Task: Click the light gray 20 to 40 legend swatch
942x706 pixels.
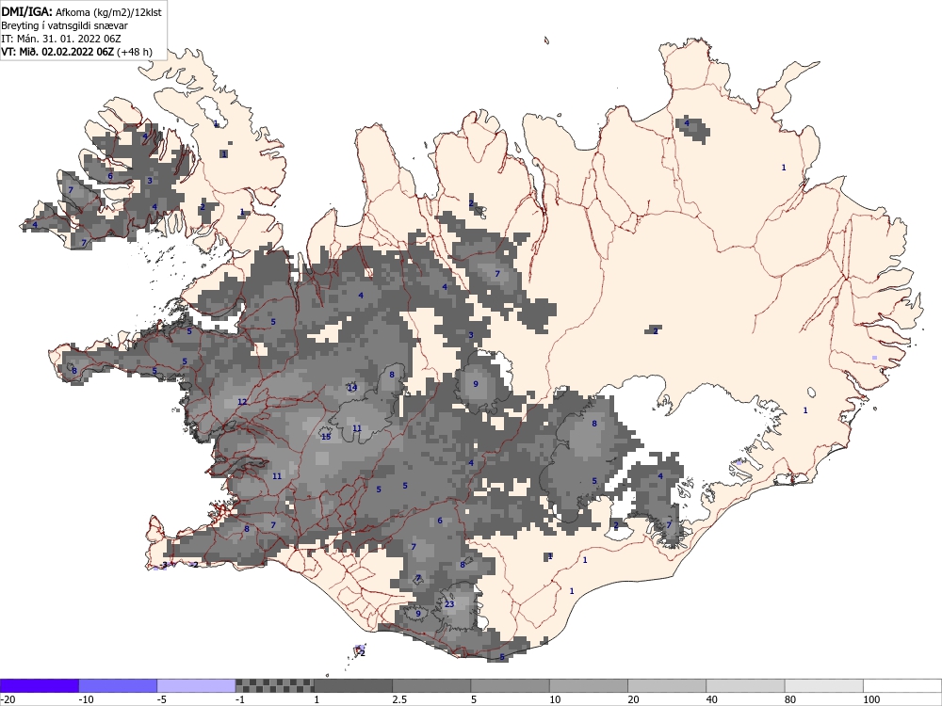Action: point(667,685)
